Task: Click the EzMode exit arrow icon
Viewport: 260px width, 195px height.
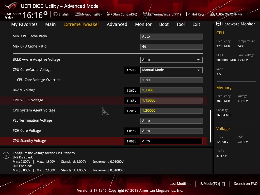Action: coord(222,184)
